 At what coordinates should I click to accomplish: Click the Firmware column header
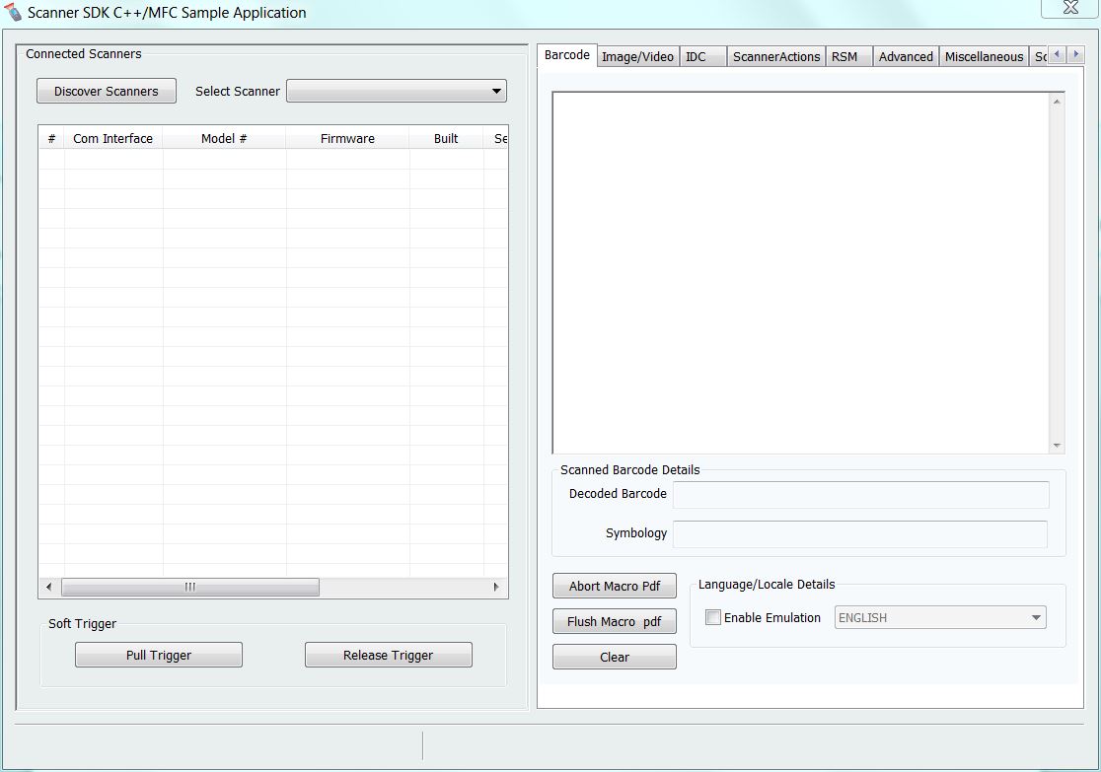tap(347, 139)
